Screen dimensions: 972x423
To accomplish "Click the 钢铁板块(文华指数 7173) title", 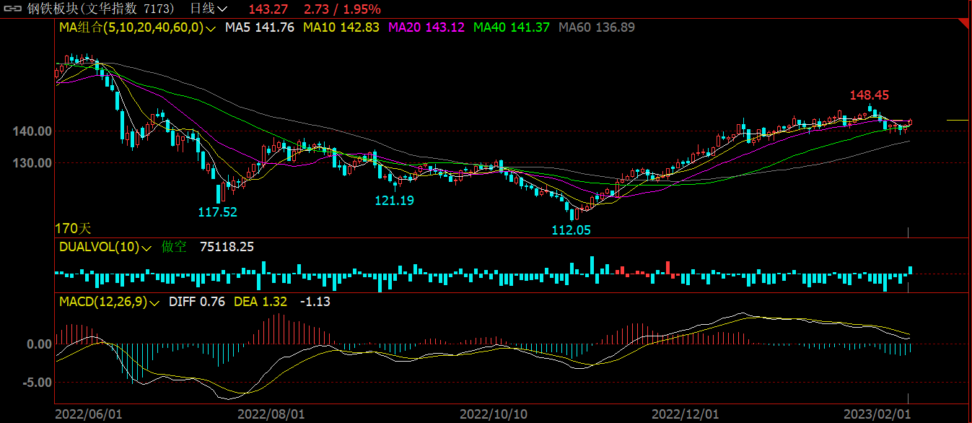I will (x=102, y=9).
